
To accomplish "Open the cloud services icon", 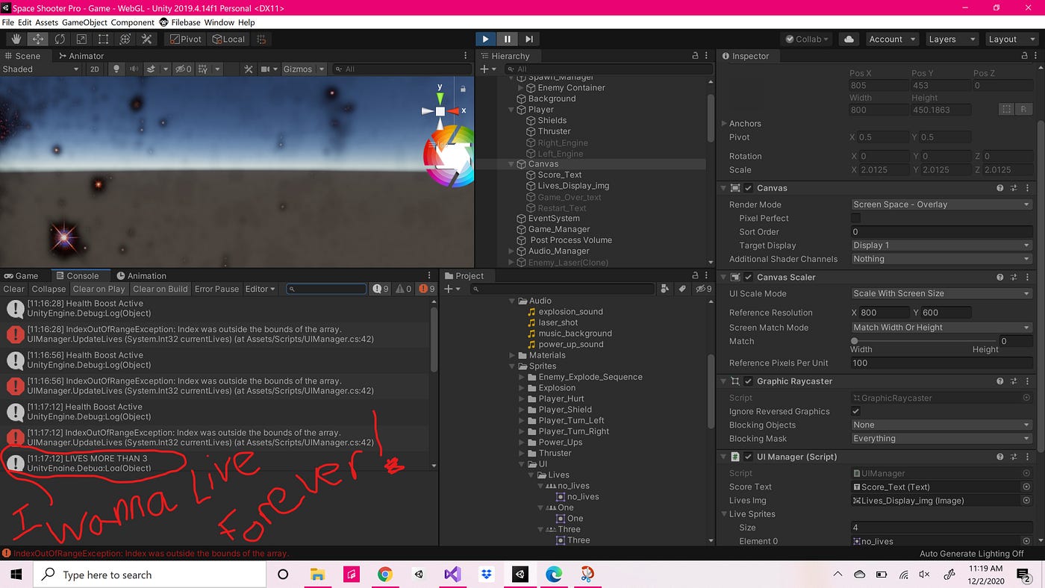I will click(848, 39).
